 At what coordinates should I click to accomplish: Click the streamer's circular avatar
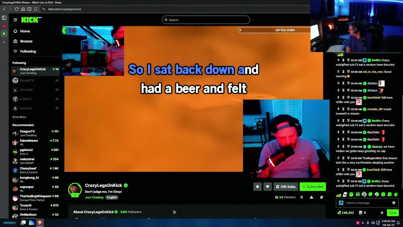pos(75,190)
